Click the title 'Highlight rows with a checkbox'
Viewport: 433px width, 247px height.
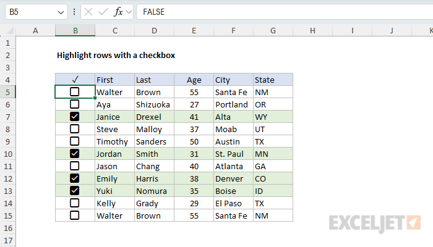pos(116,55)
